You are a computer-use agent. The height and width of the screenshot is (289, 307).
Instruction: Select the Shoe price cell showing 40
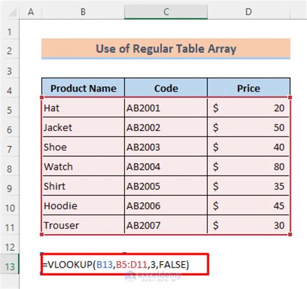[x=249, y=147]
